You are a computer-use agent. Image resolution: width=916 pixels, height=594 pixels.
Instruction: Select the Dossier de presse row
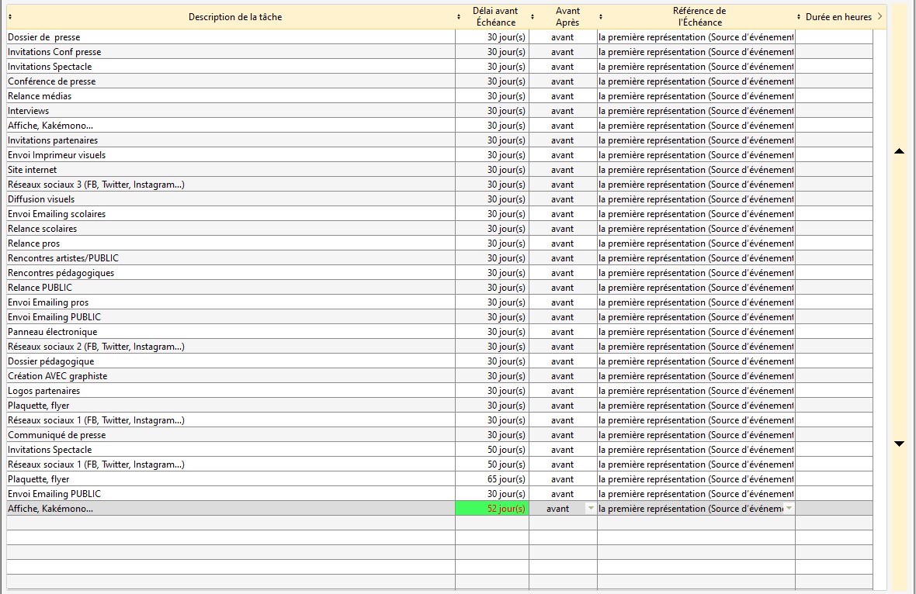click(x=44, y=37)
